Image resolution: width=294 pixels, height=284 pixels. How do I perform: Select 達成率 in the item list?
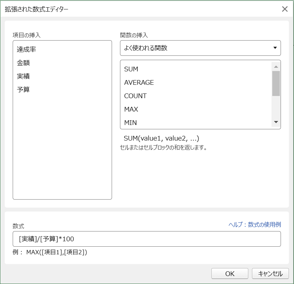[x=26, y=50]
